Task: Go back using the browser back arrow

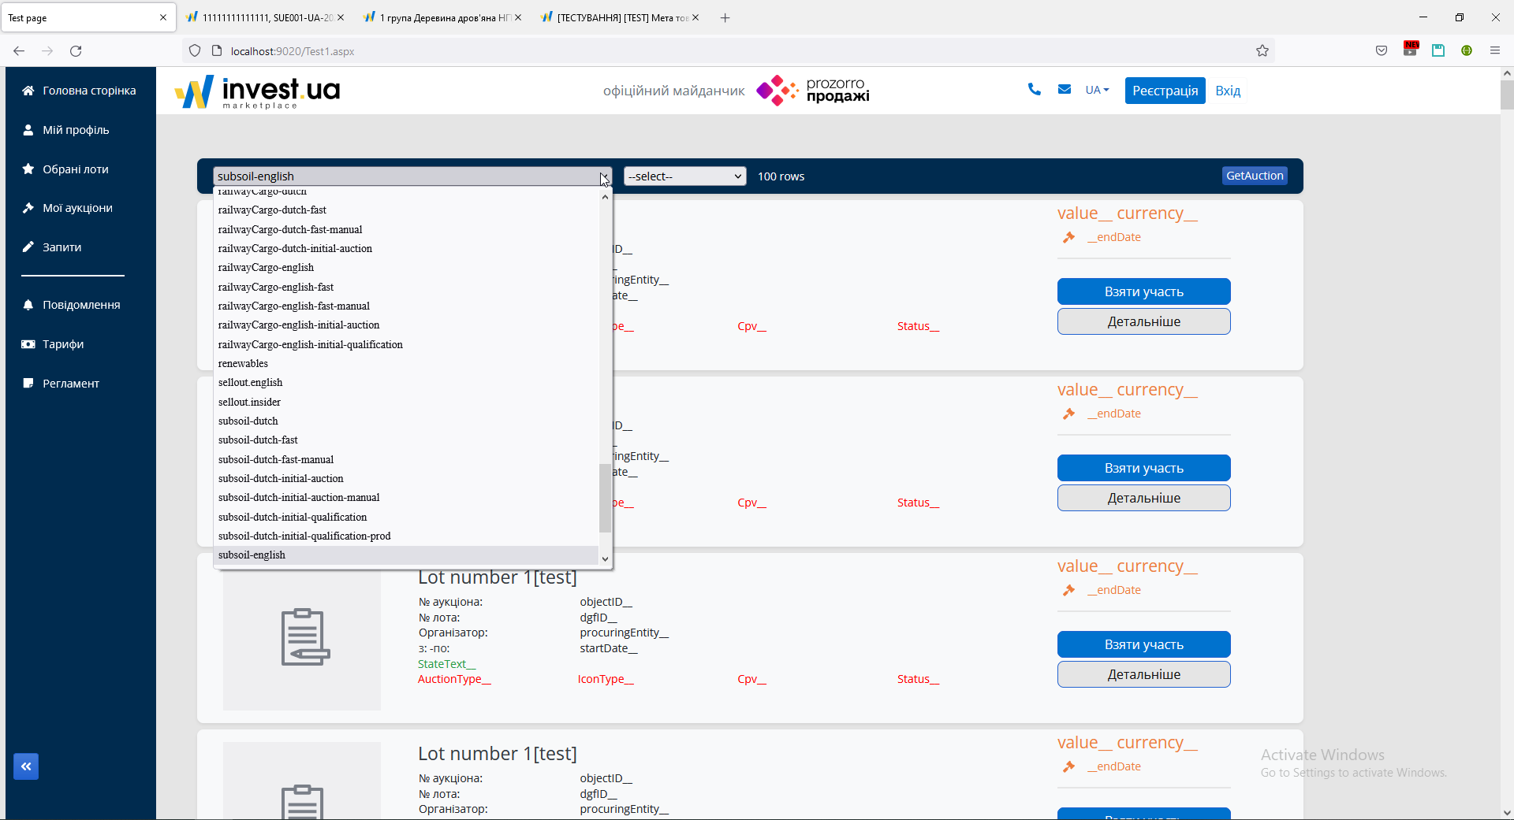Action: 19,51
